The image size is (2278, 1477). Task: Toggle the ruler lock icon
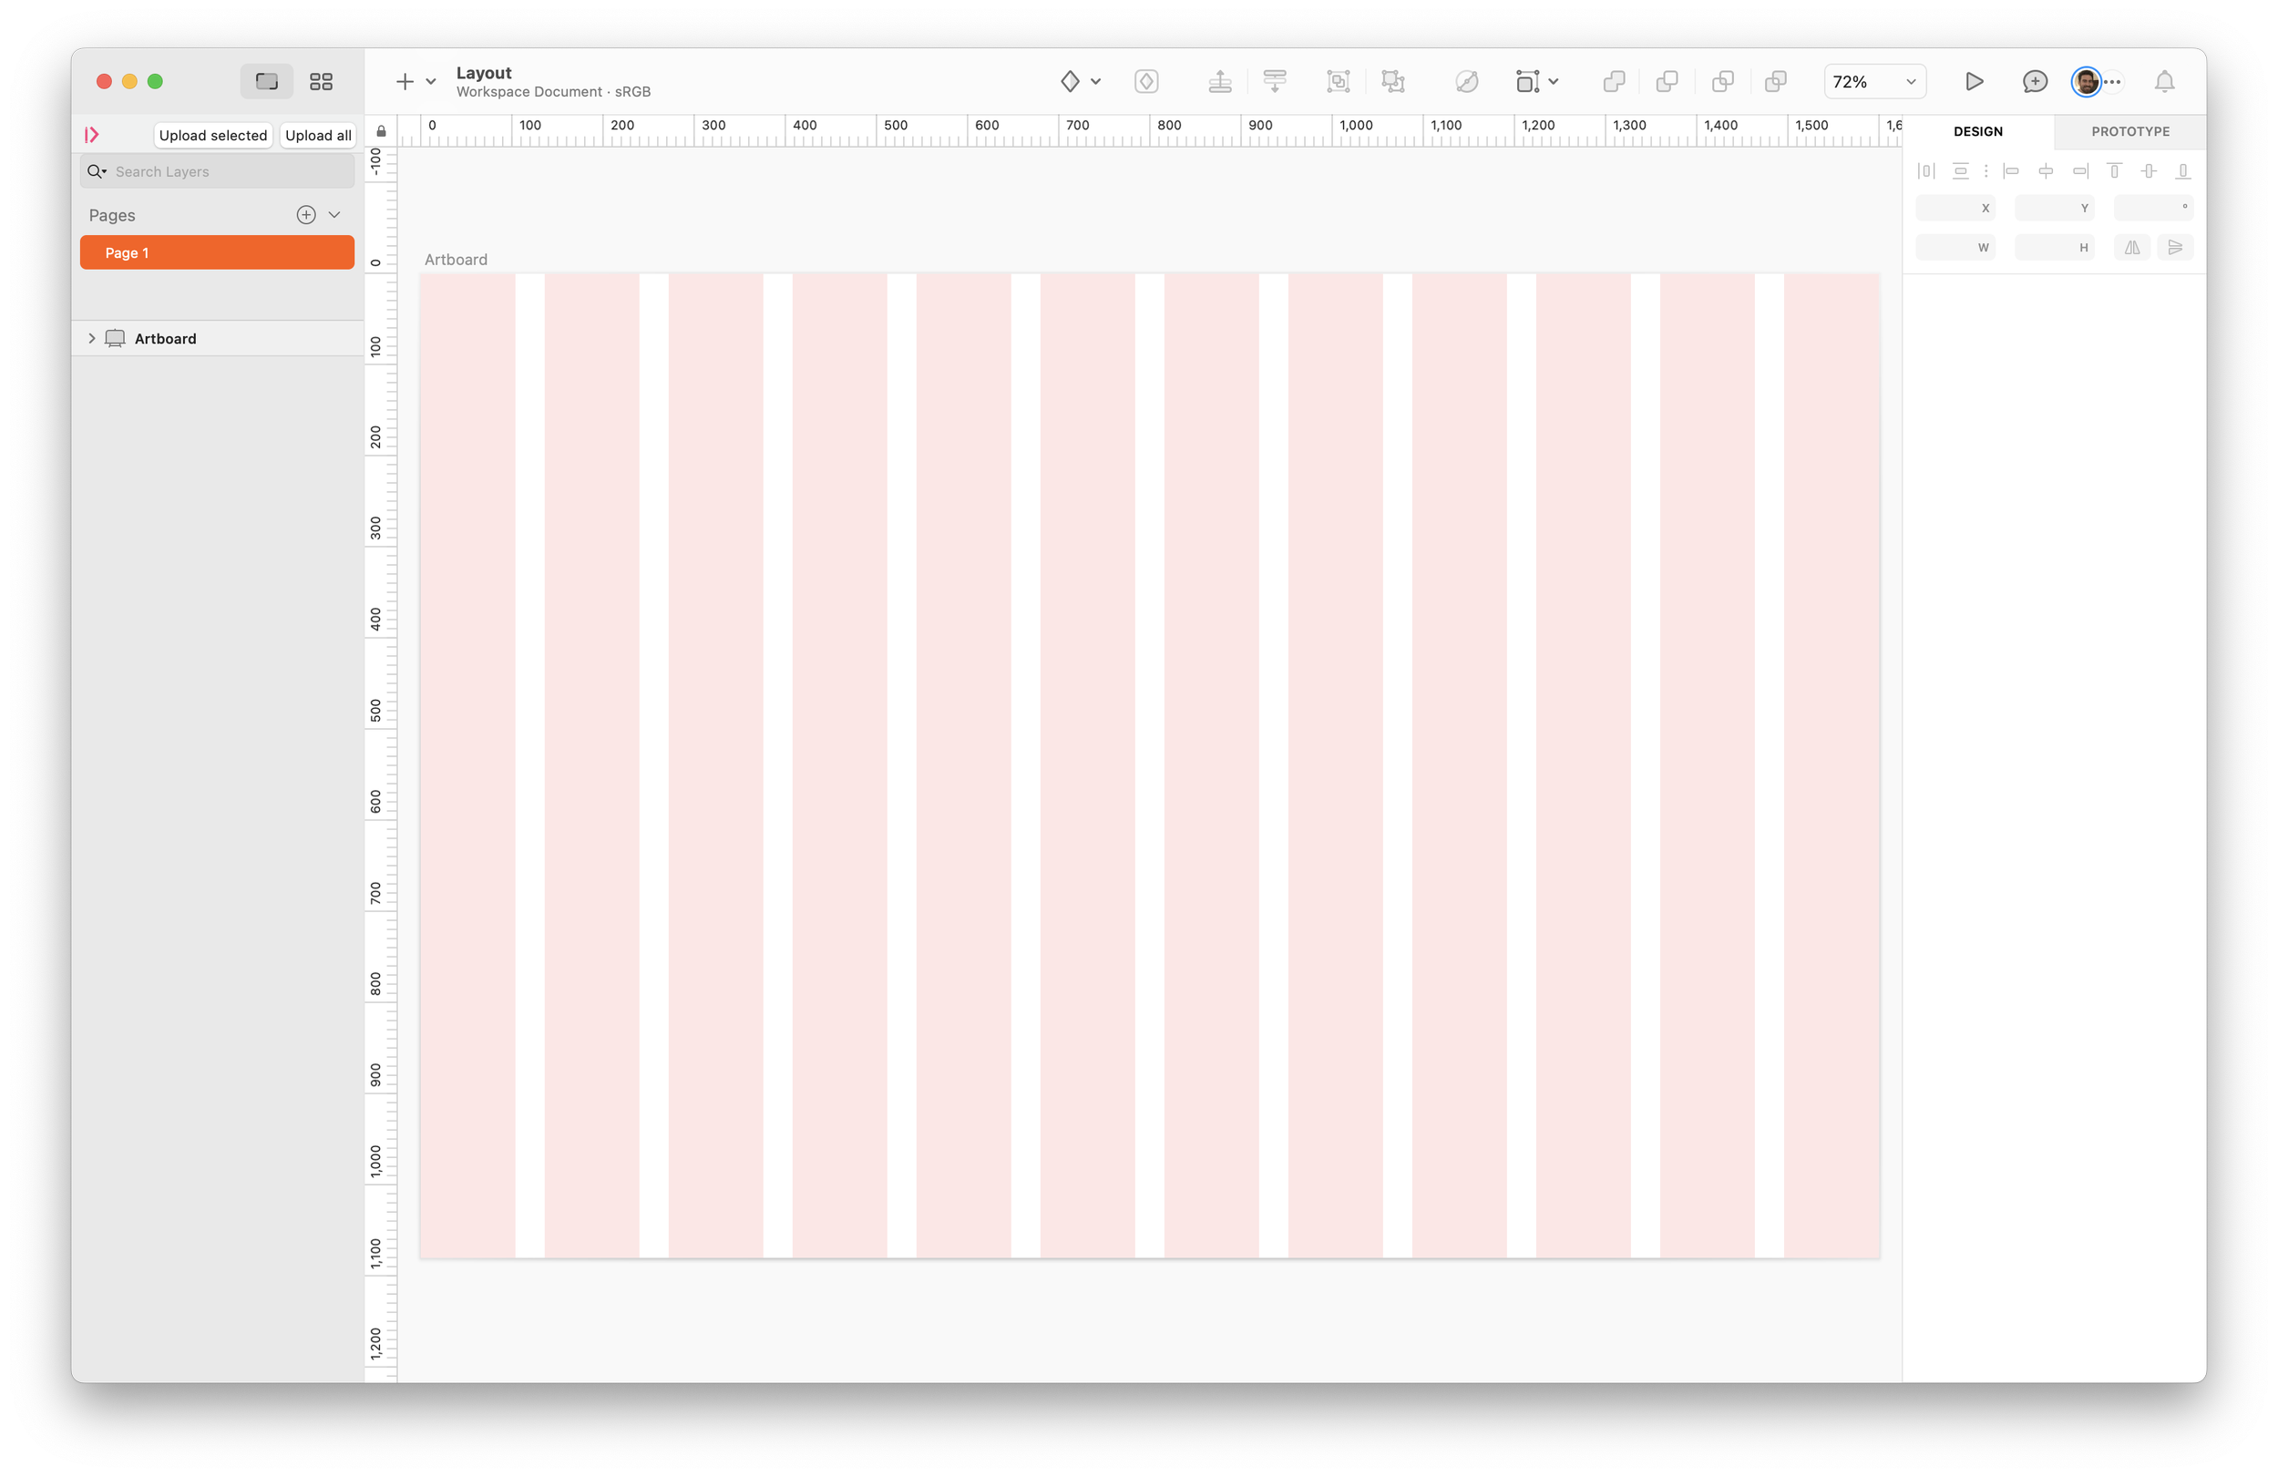pos(381,131)
